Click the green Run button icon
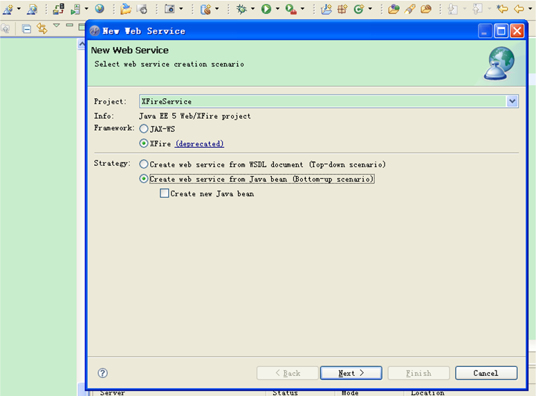536x396 pixels. click(x=266, y=9)
